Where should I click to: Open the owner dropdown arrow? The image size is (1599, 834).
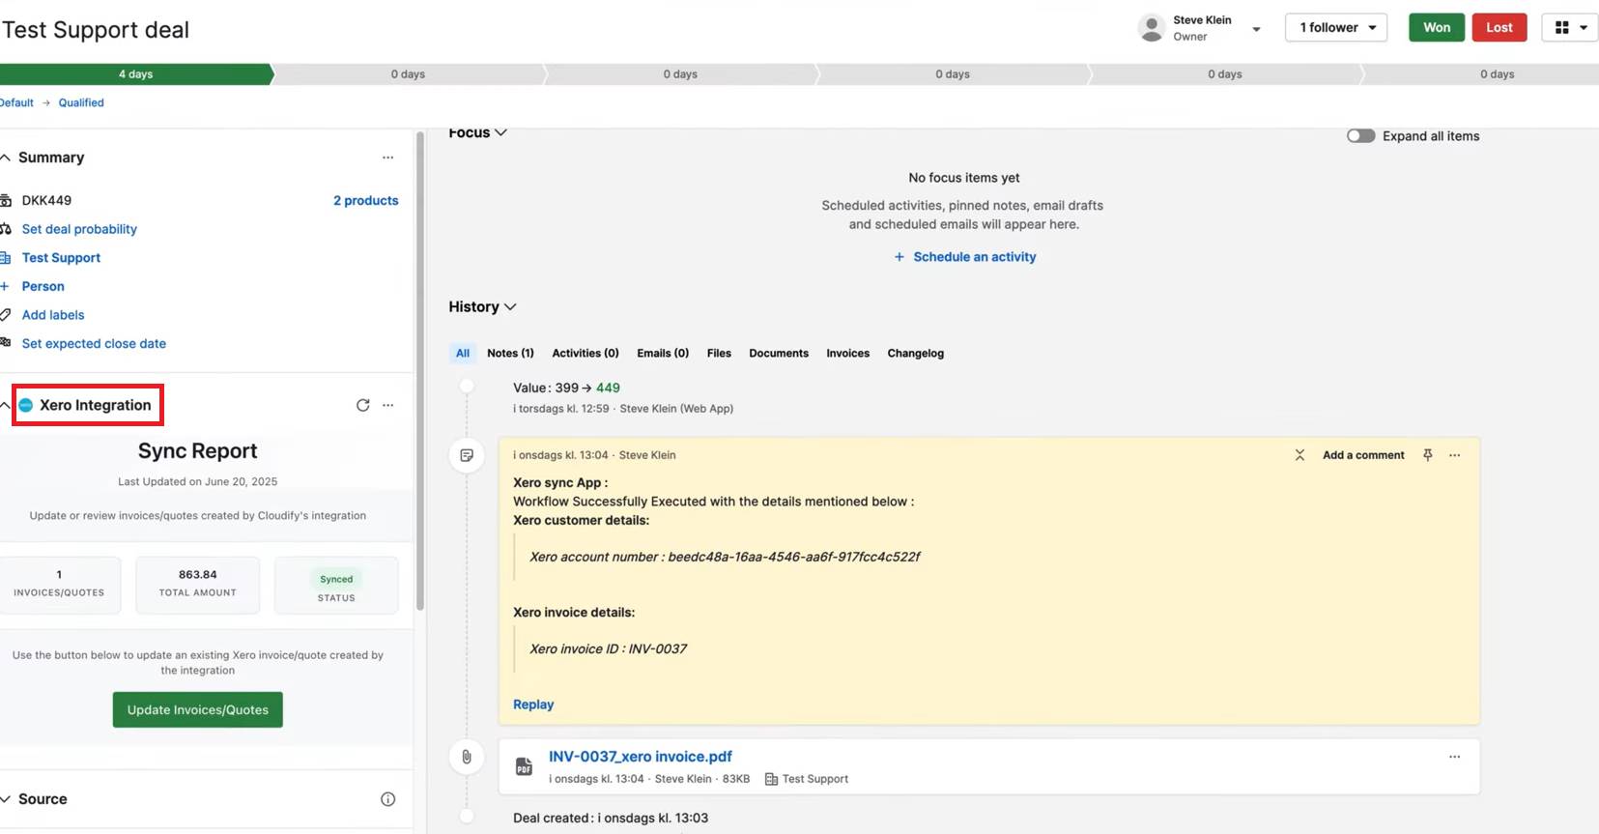point(1256,29)
